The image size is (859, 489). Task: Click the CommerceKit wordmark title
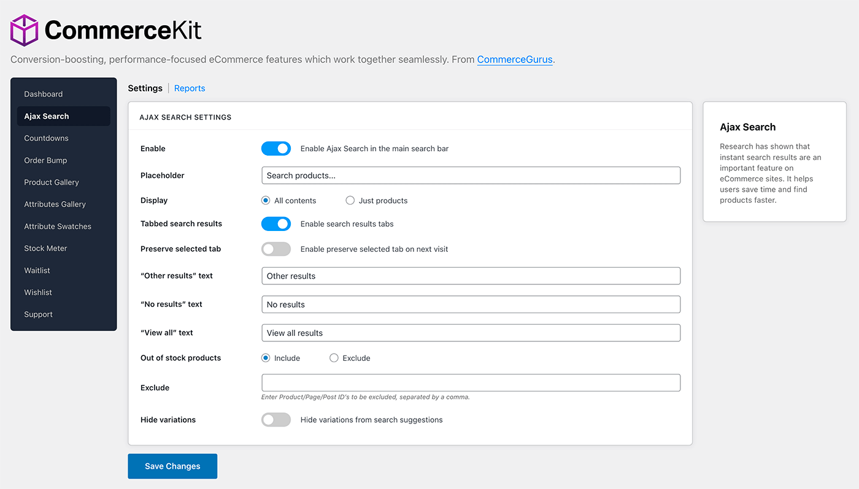[123, 30]
